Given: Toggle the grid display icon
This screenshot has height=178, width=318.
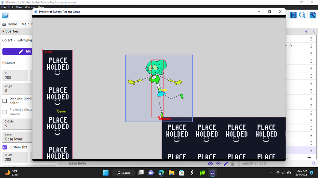Looking at the screenshot, I should point(293,15).
